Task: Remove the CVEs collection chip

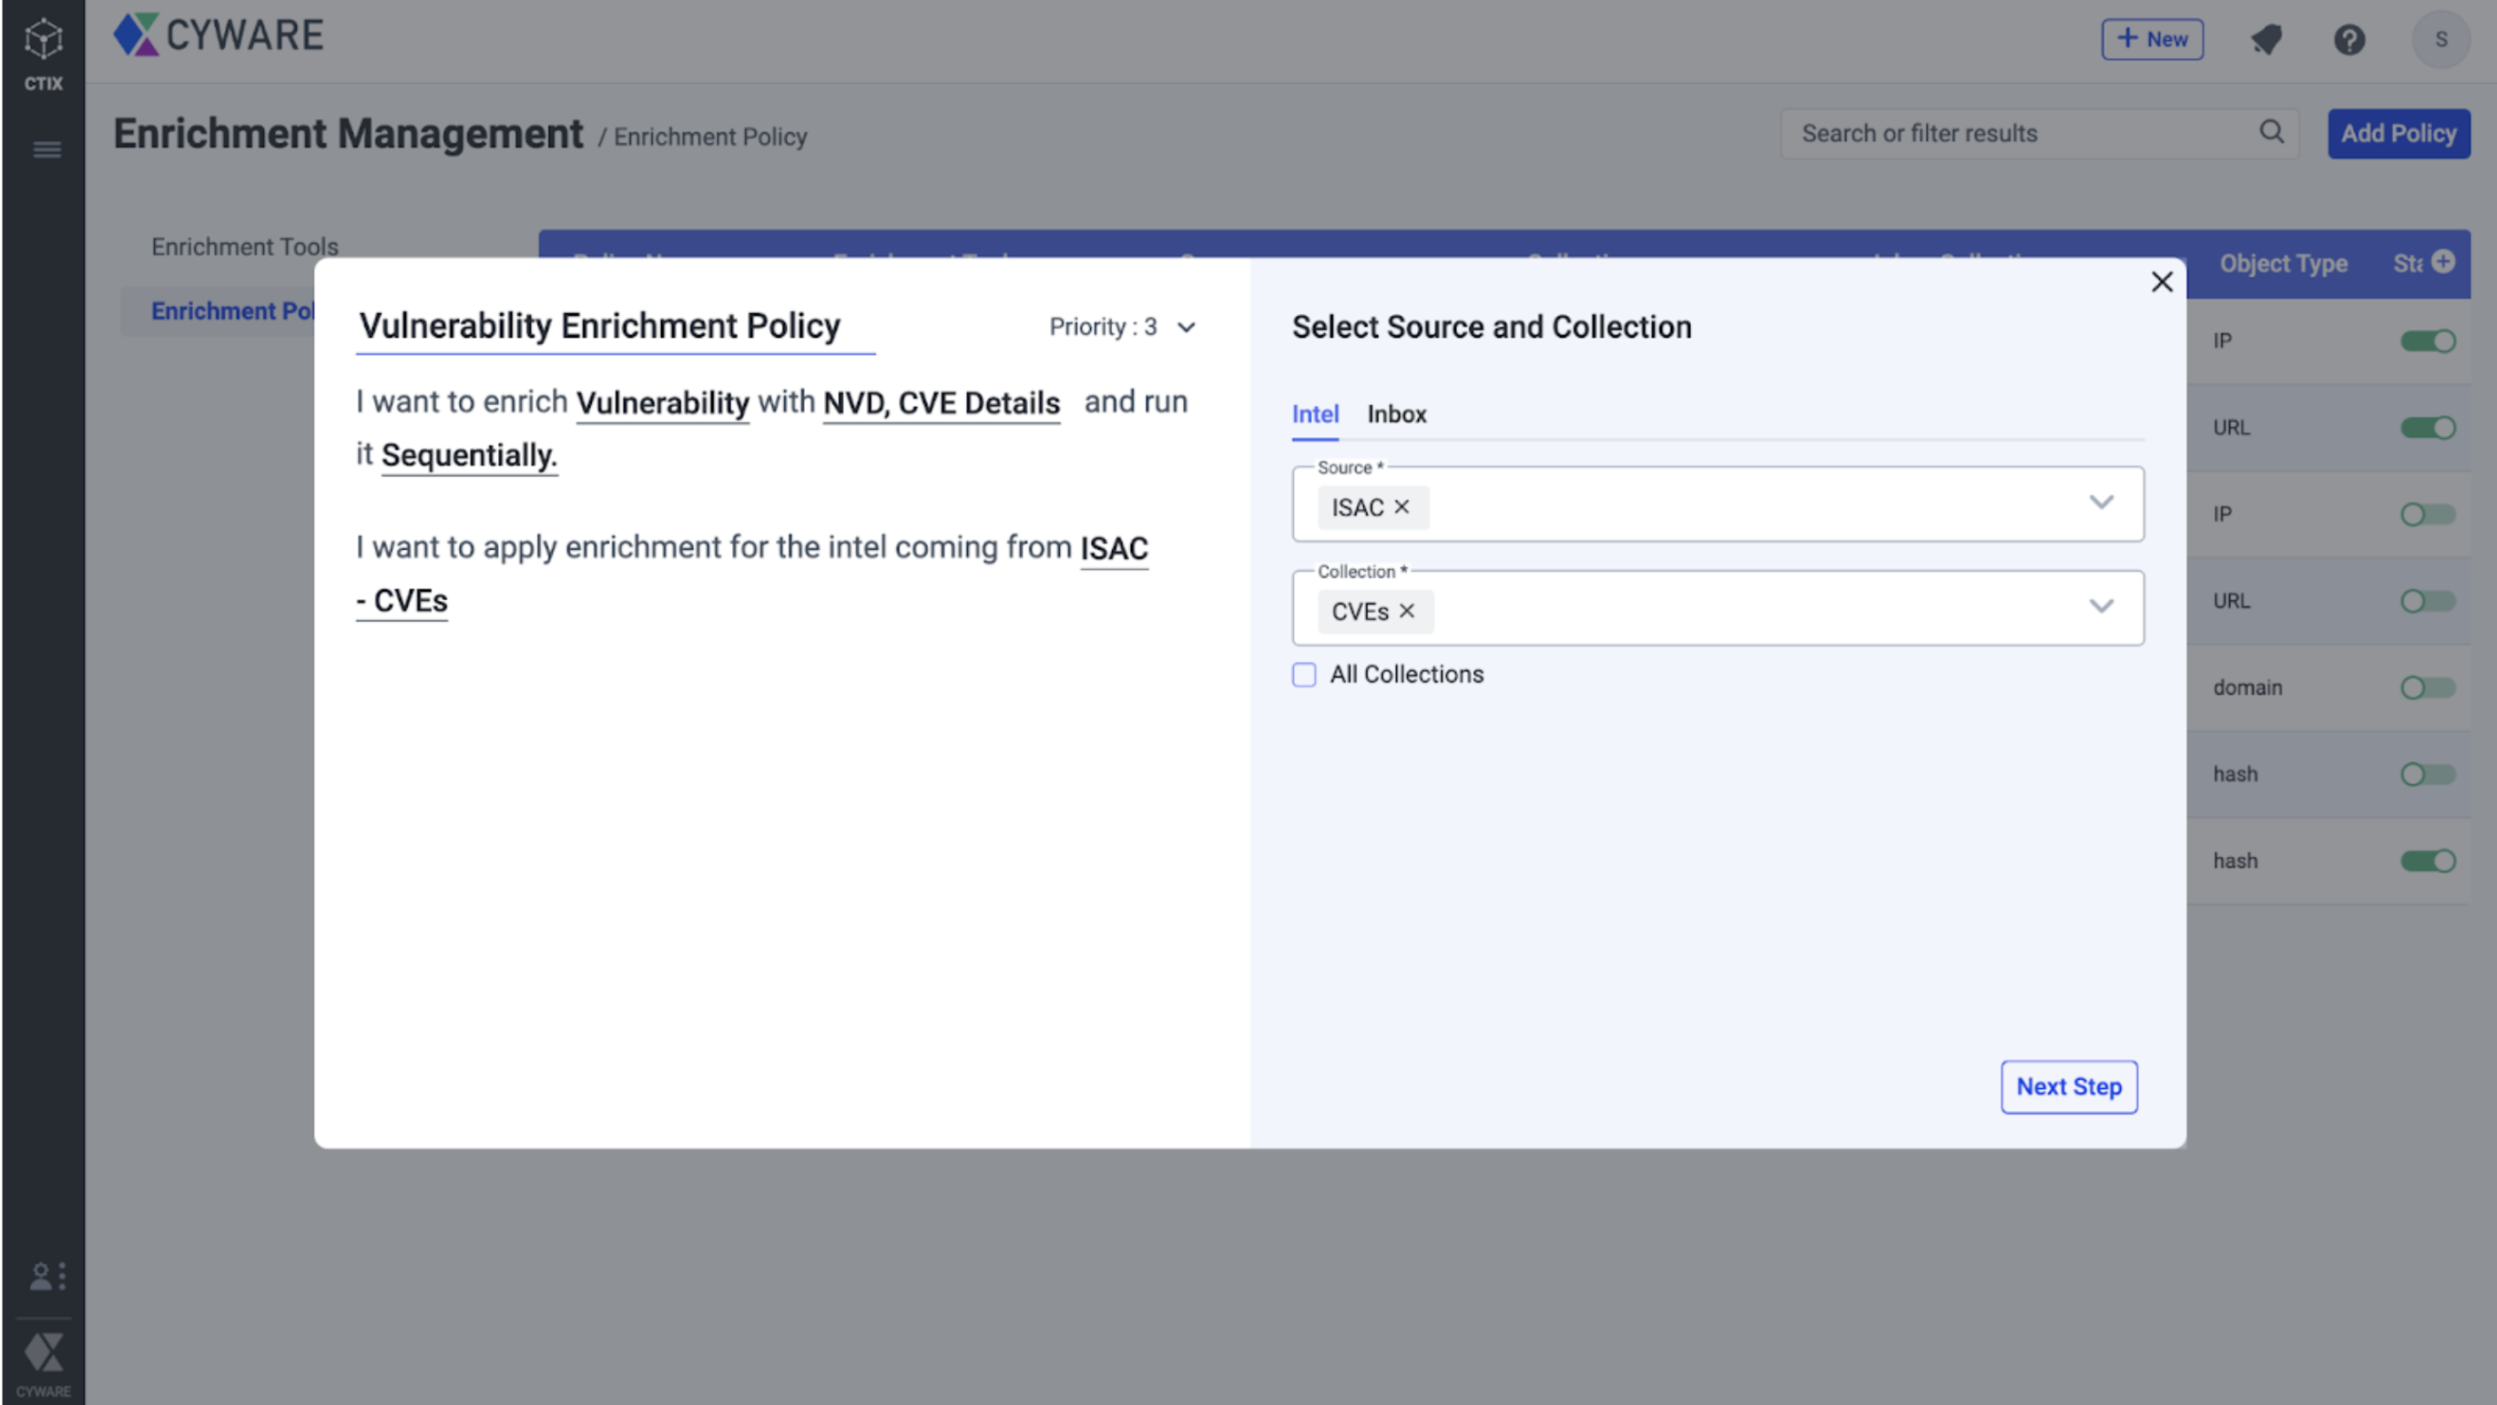Action: [x=1408, y=611]
